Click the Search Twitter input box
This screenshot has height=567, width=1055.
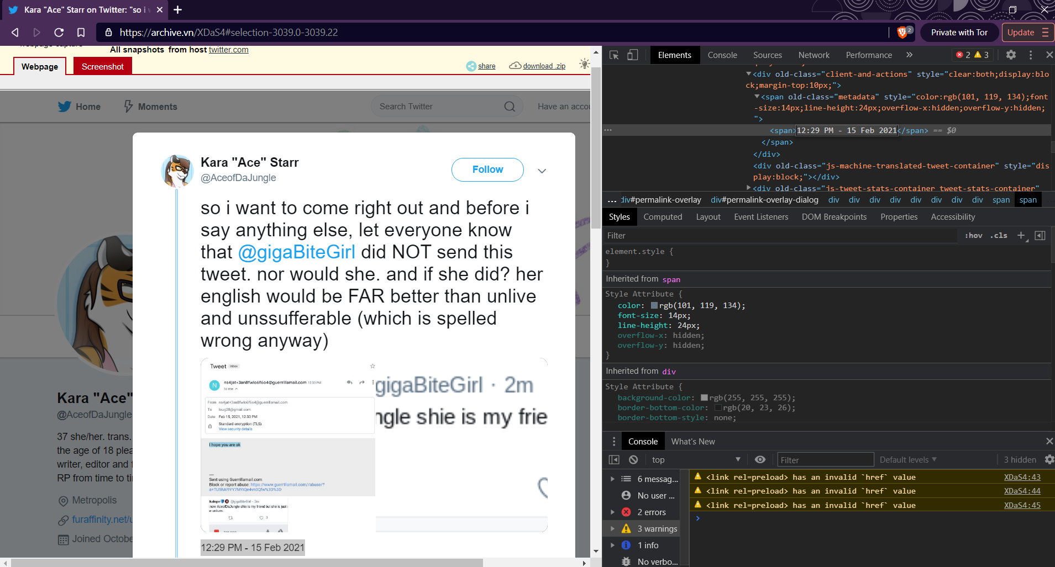point(447,107)
